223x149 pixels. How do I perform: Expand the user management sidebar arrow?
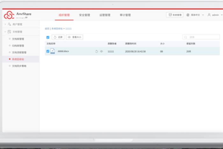click(x=5, y=24)
